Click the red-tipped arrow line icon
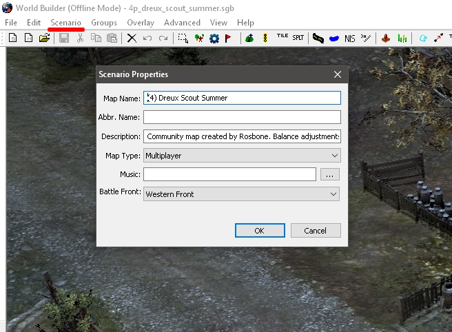The height and width of the screenshot is (332, 452). pyautogui.click(x=438, y=38)
